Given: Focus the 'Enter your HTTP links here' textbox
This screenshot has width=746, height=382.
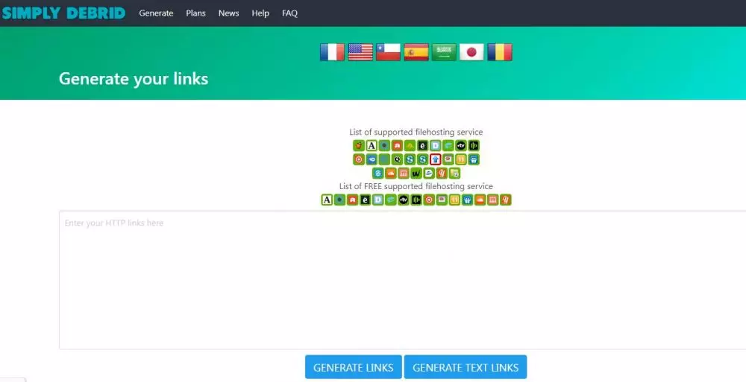Looking at the screenshot, I should coord(403,280).
